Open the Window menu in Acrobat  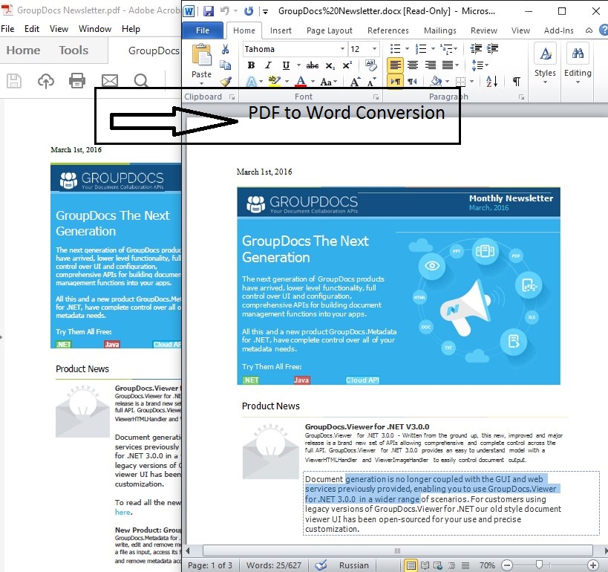(95, 29)
